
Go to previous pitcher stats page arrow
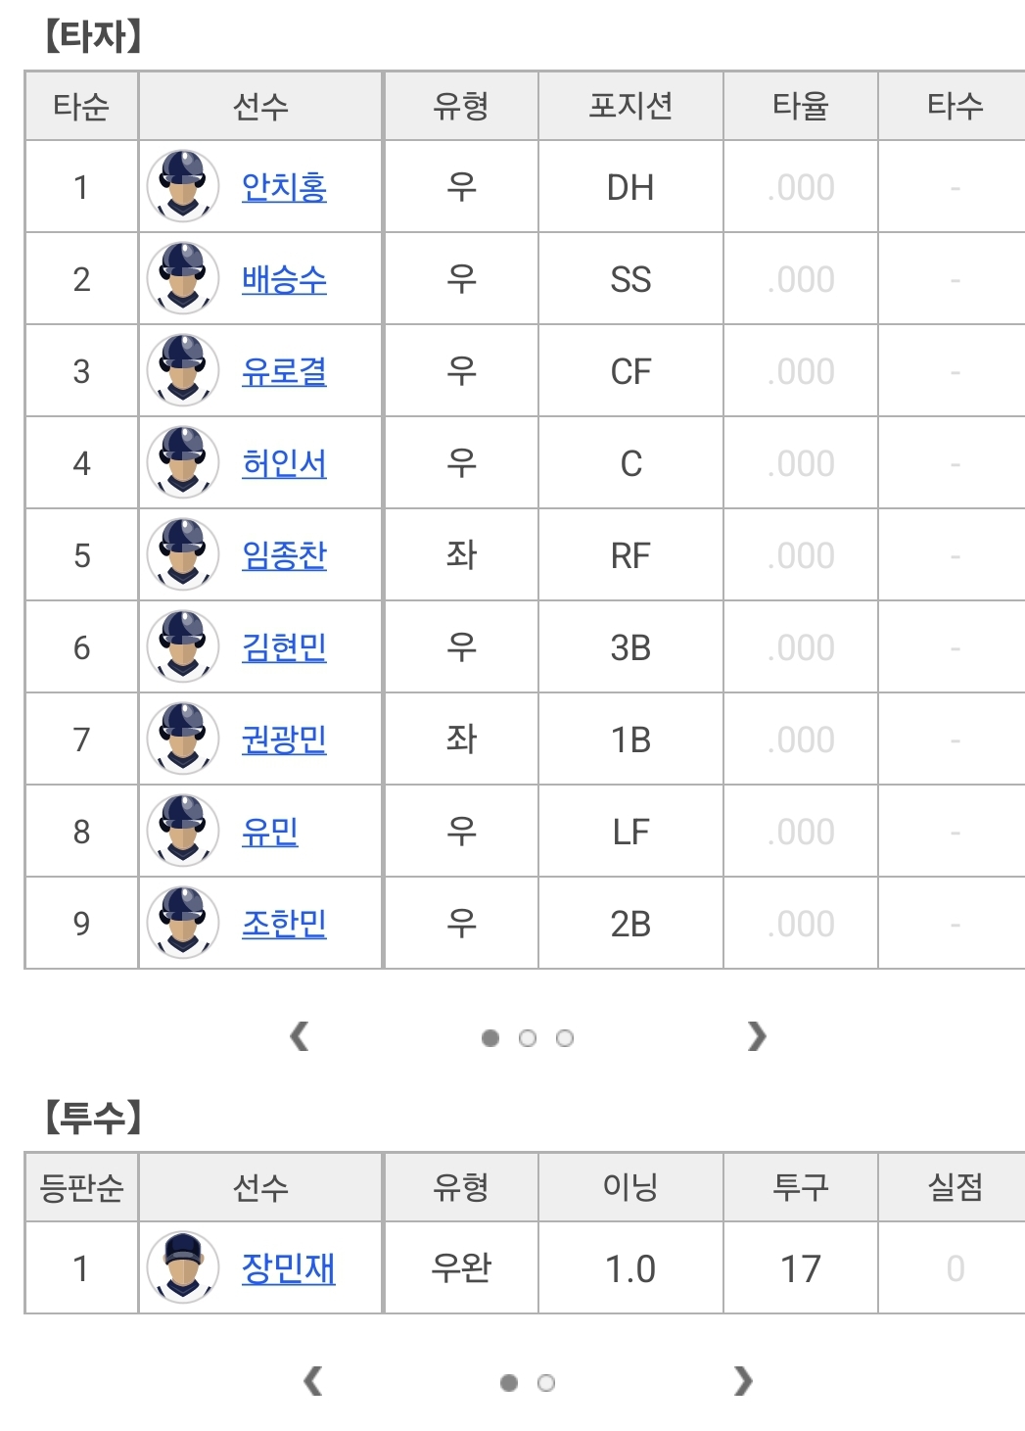click(313, 1381)
